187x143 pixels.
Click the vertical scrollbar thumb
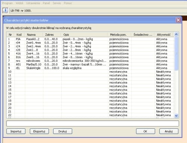176,53
